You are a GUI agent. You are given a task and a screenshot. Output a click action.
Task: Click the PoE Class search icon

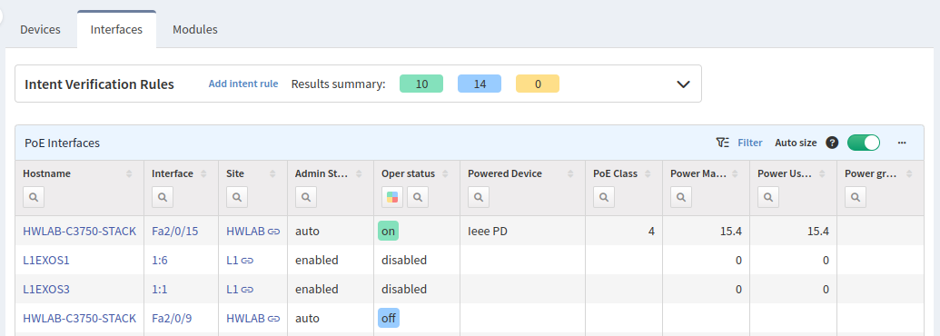[604, 196]
